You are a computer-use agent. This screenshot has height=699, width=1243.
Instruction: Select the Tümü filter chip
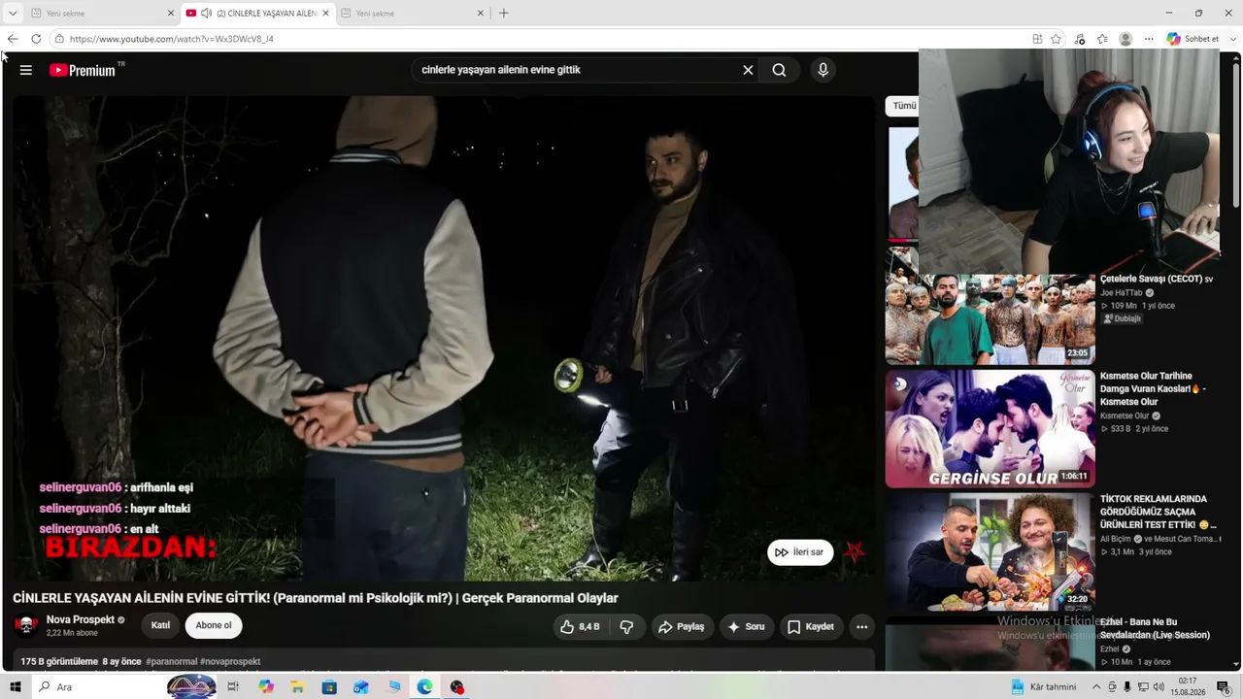tap(903, 106)
